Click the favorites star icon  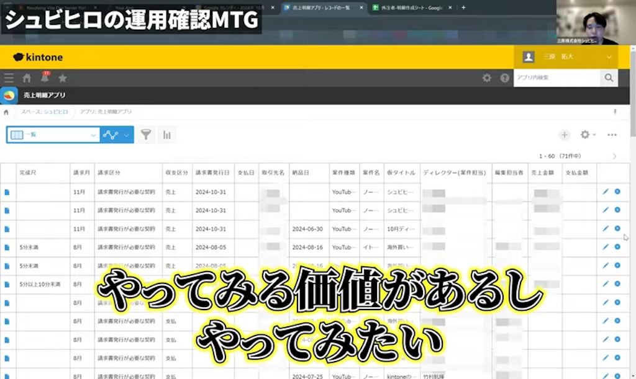[61, 78]
